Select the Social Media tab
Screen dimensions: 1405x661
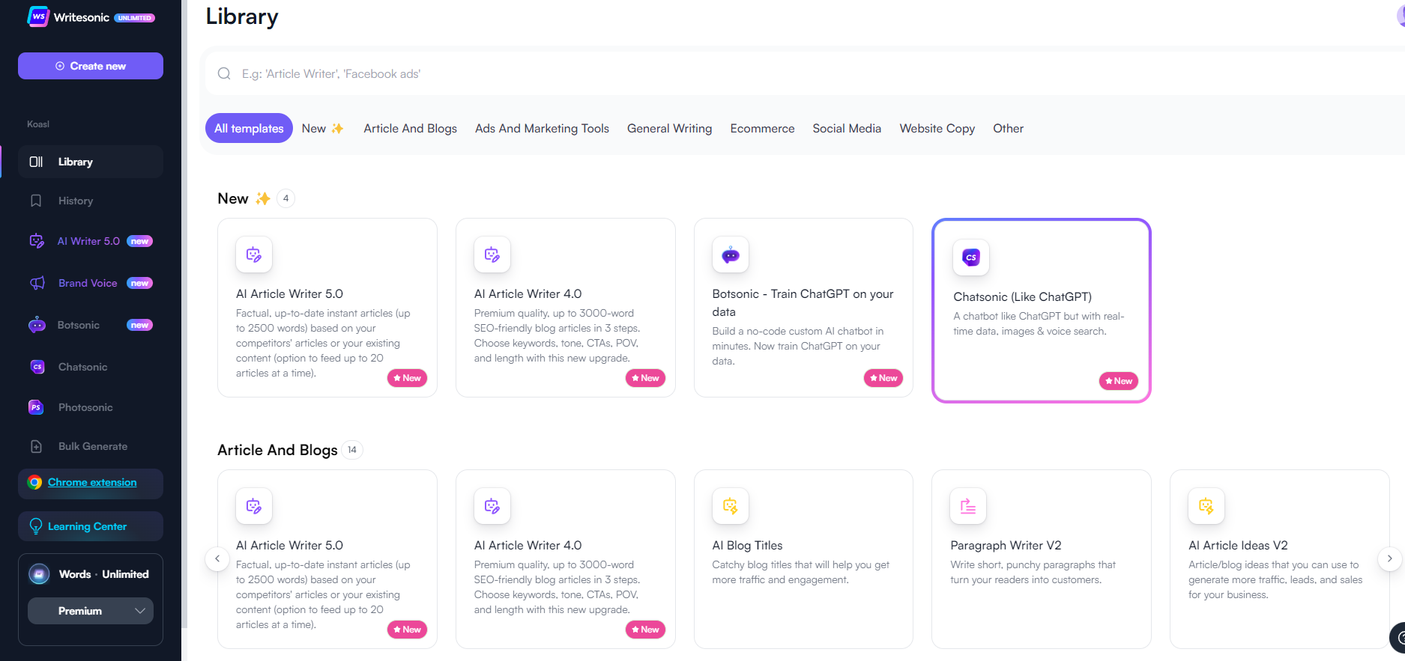coord(847,129)
